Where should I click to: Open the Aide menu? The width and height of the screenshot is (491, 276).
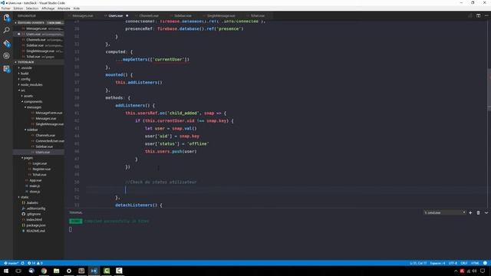coord(77,8)
